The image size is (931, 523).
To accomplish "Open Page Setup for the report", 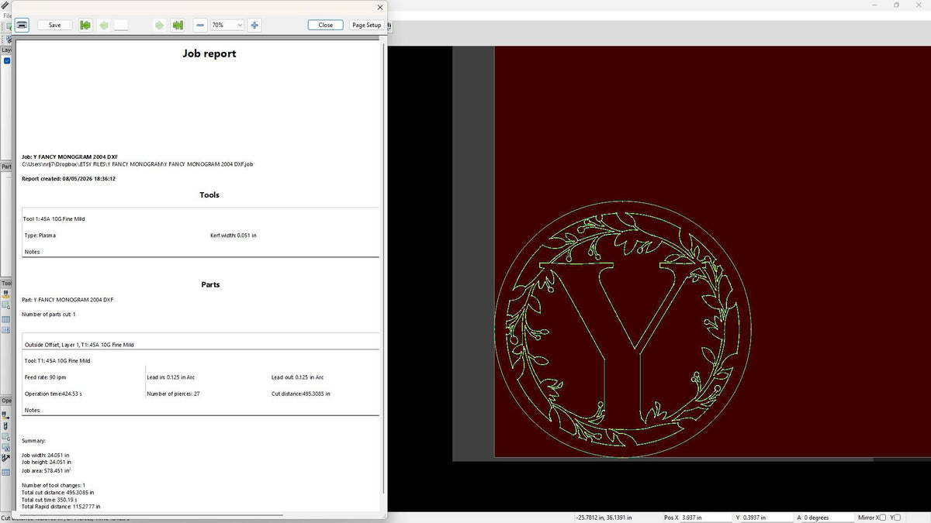I will [367, 25].
